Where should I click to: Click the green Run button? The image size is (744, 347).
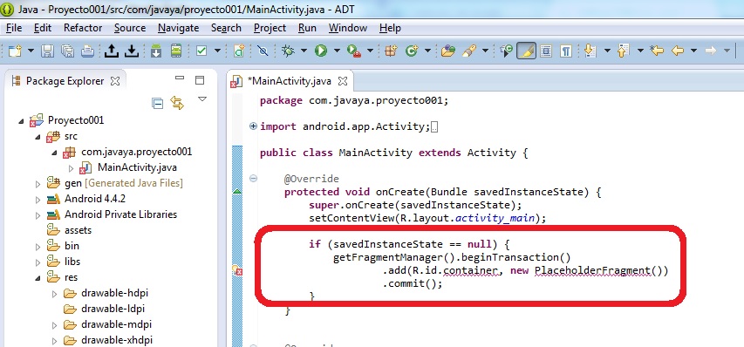pos(321,51)
